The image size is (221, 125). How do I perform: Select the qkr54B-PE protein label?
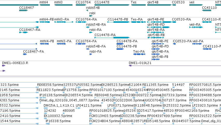pos(160,41)
